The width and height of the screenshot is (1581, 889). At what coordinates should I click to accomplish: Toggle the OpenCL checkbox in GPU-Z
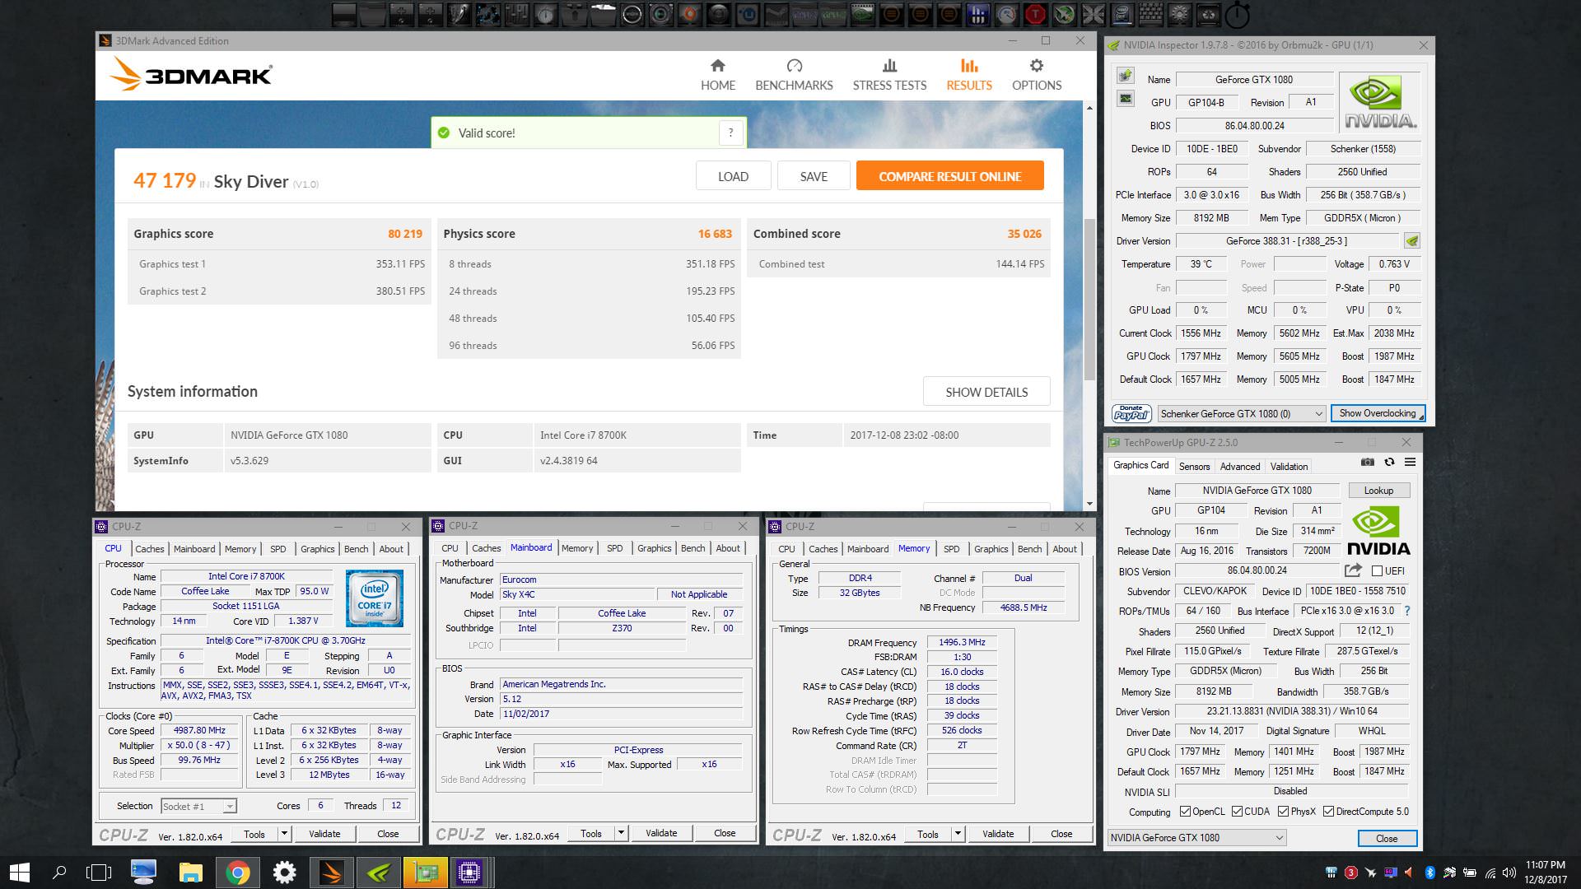tap(1185, 812)
